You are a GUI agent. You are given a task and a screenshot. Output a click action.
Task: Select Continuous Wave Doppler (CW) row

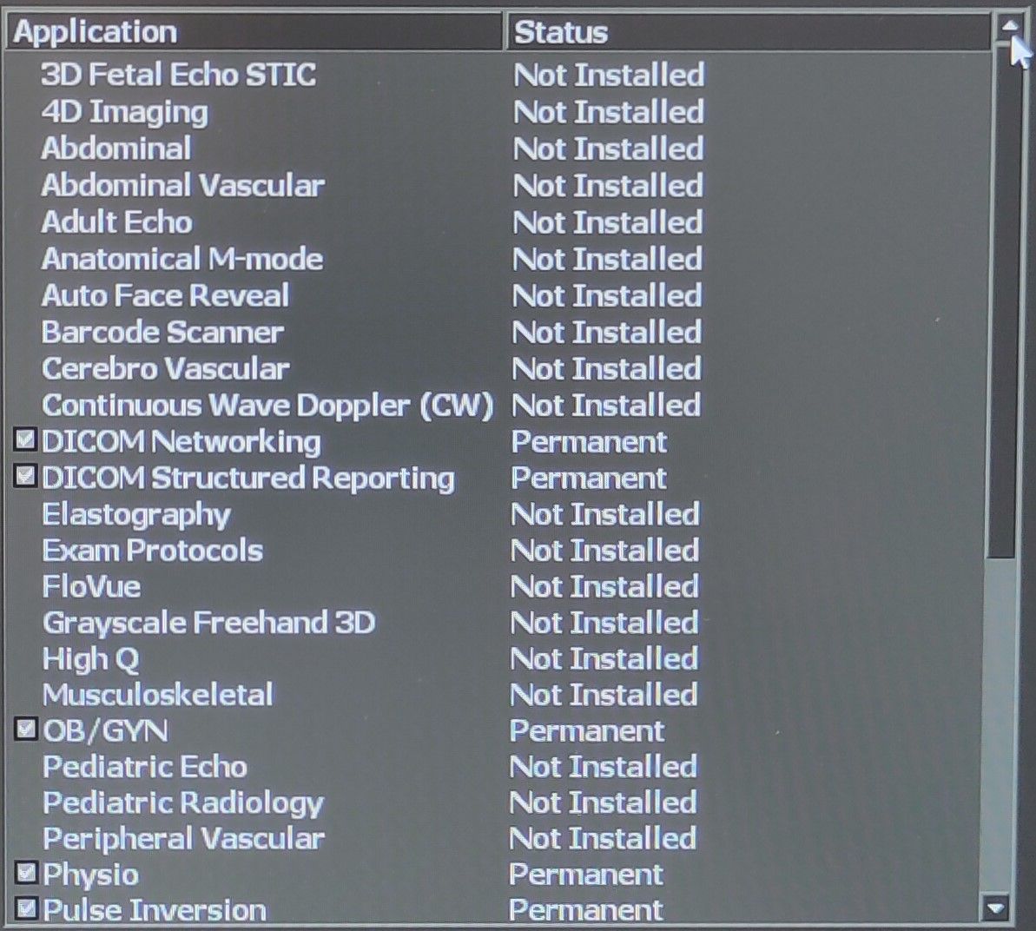pyautogui.click(x=267, y=405)
